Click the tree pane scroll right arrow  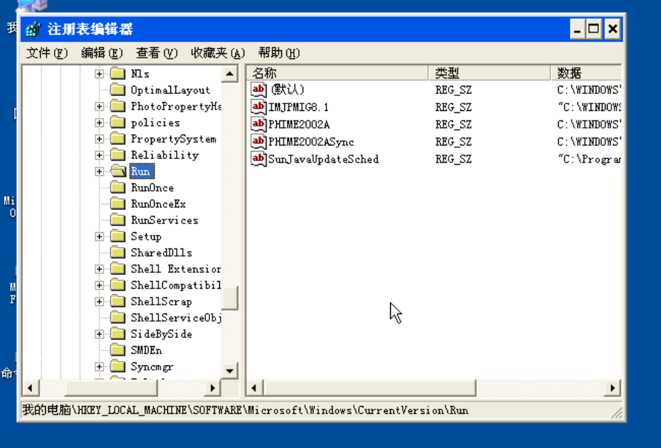pos(213,388)
